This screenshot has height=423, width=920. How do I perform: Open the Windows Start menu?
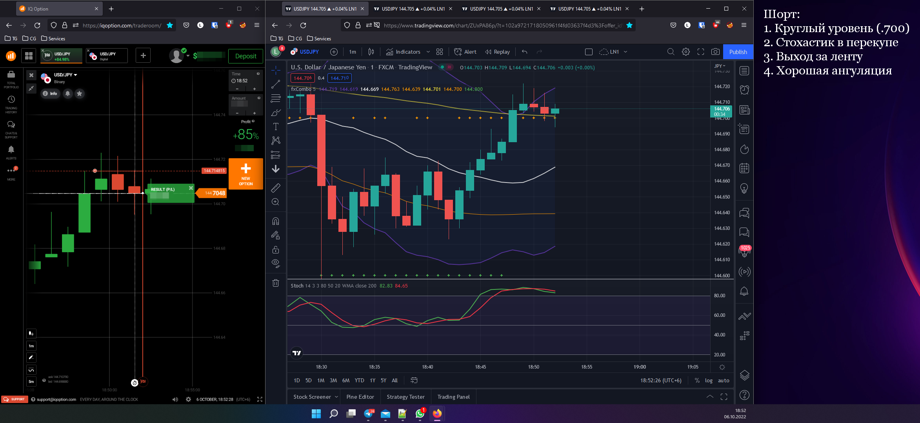[x=316, y=414]
